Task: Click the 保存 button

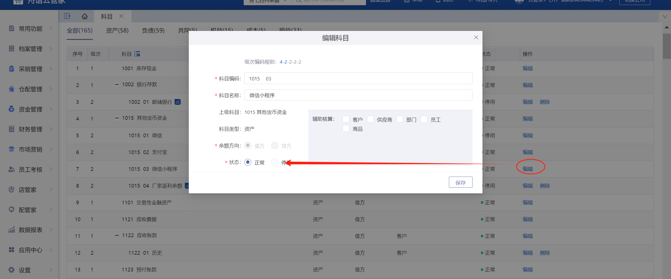Action: pyautogui.click(x=460, y=182)
